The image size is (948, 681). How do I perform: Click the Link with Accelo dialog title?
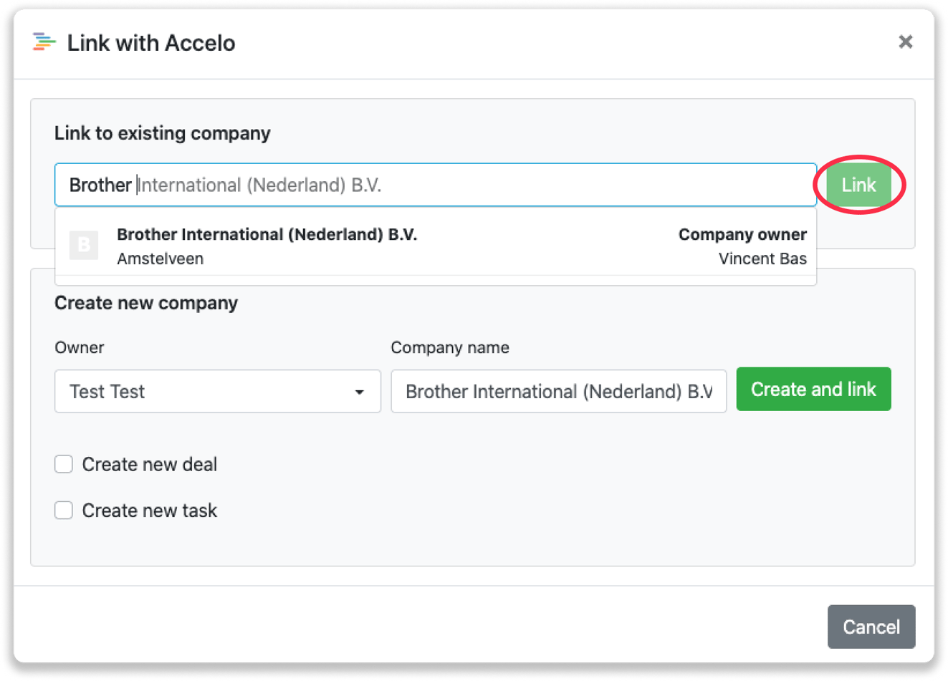coord(151,43)
